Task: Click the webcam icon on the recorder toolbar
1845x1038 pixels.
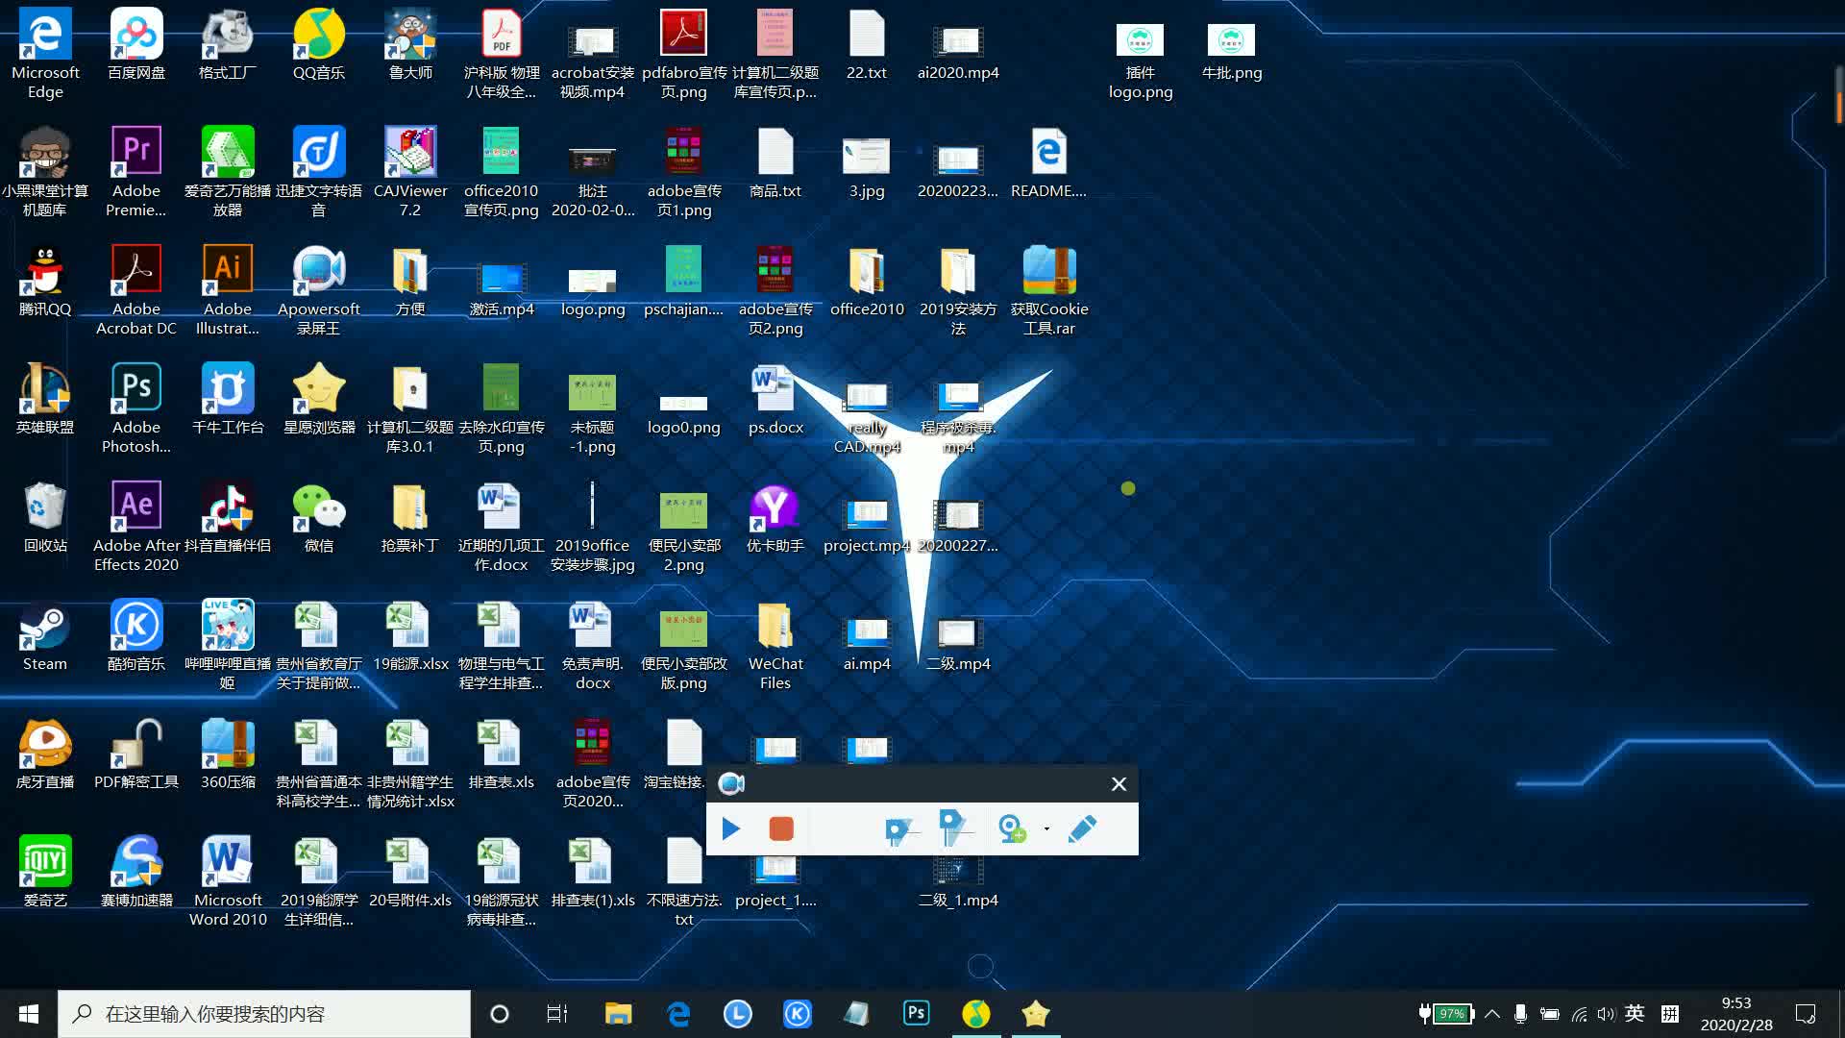Action: click(1012, 828)
